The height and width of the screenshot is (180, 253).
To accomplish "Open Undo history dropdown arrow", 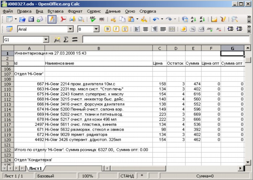I will tap(162, 19).
